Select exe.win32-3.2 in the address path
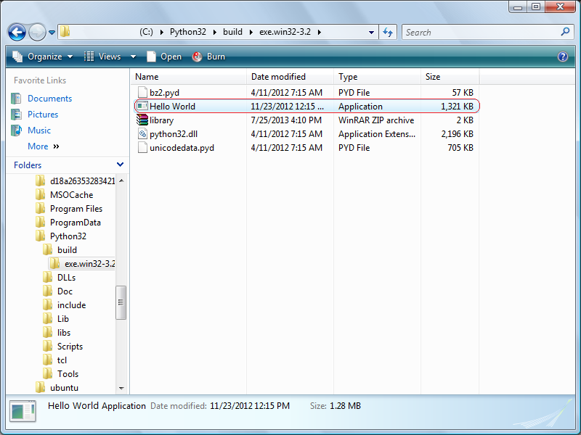This screenshot has height=435, width=581. click(x=285, y=32)
